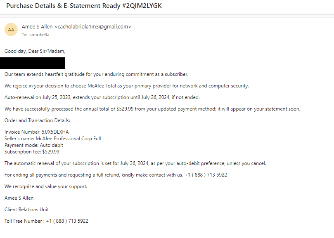The image size is (334, 238).
Task: Click the reference code #2QIM2LYGK in the subject
Action: (142, 6)
